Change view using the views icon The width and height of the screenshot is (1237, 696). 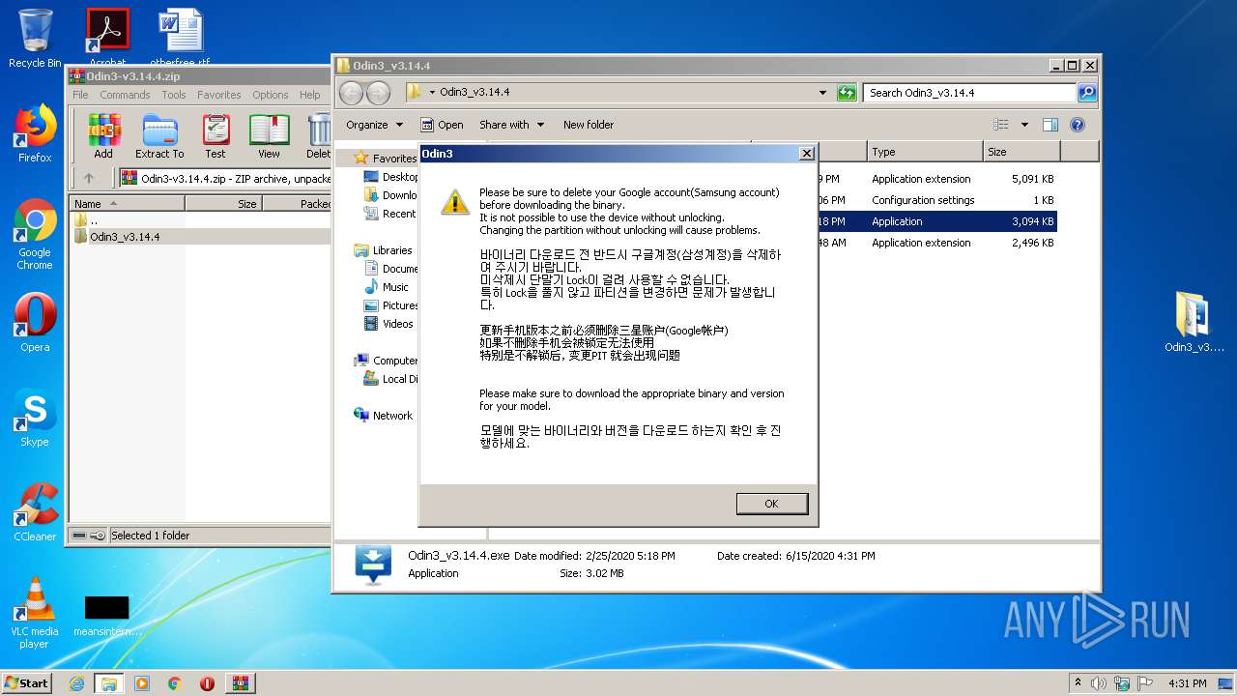pyautogui.click(x=1001, y=125)
